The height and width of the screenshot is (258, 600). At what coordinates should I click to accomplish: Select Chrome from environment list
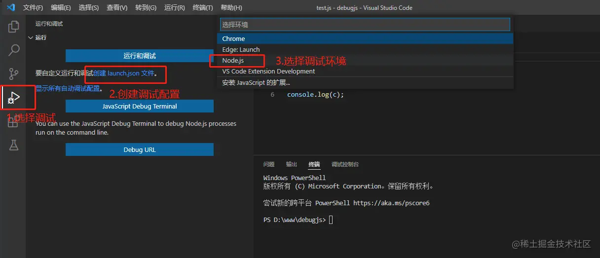[365, 38]
